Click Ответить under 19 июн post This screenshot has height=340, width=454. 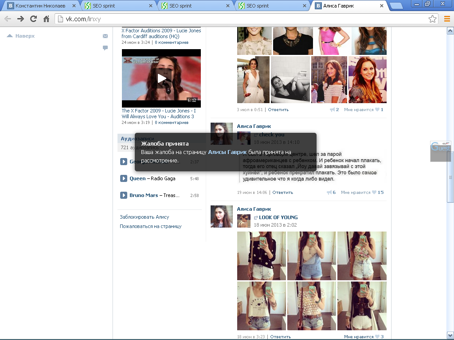click(x=282, y=192)
